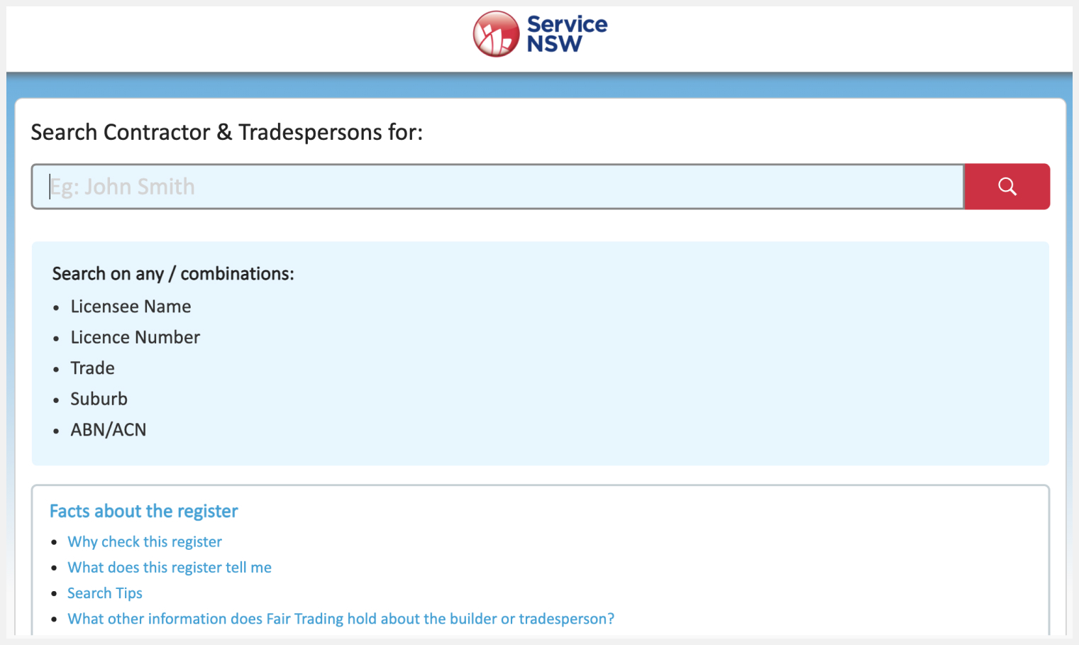Screen dimensions: 1079x645
Task: Click the 'ABN/ACN' list item
Action: (109, 430)
